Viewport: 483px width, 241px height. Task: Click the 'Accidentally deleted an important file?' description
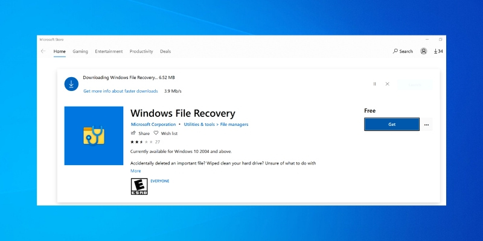(223, 163)
